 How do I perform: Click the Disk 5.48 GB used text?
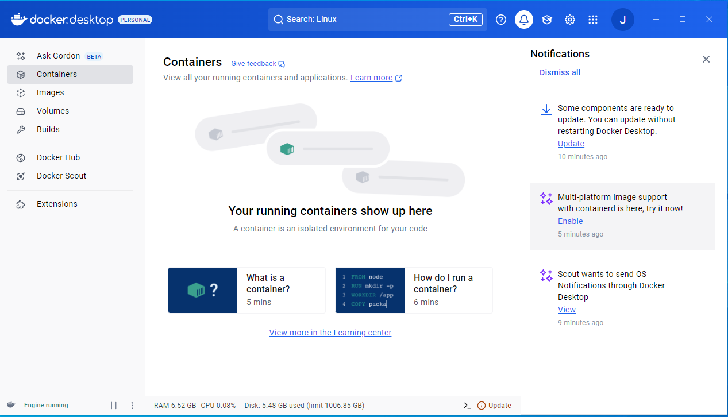click(x=304, y=406)
